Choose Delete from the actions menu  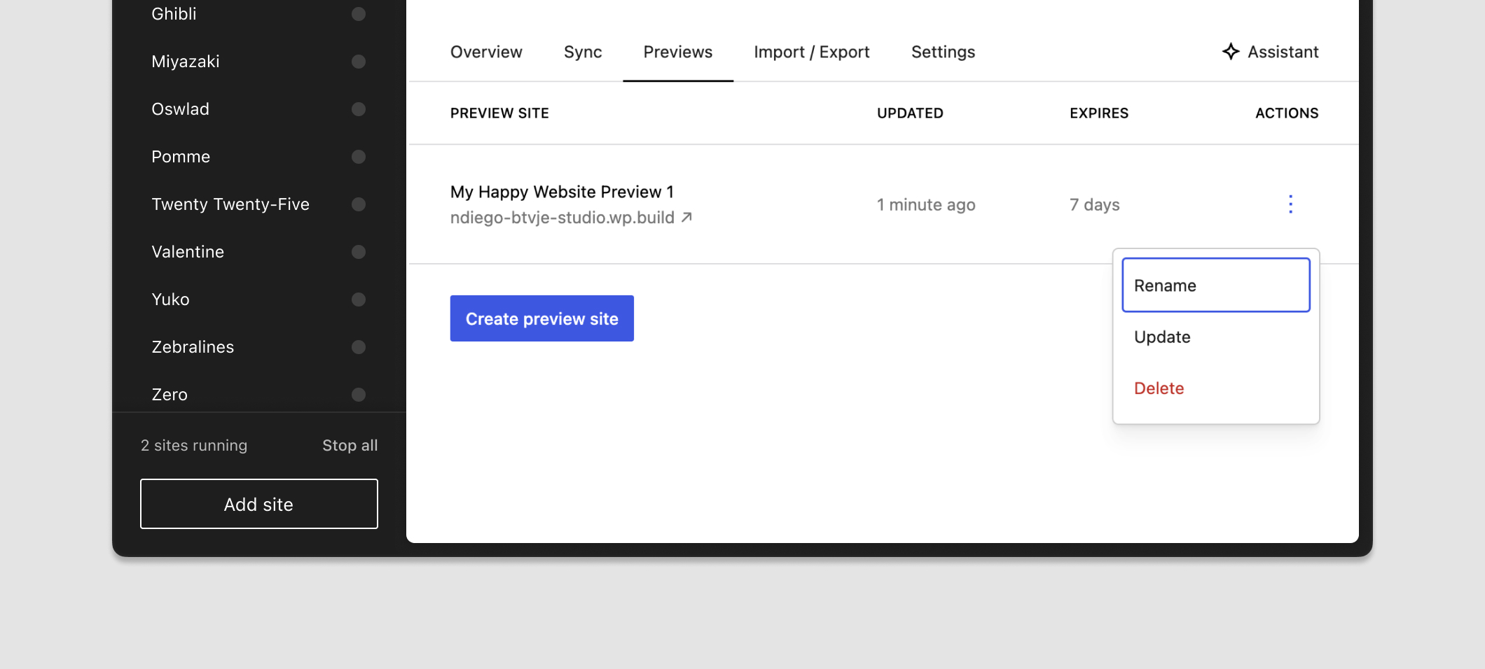[1216, 388]
